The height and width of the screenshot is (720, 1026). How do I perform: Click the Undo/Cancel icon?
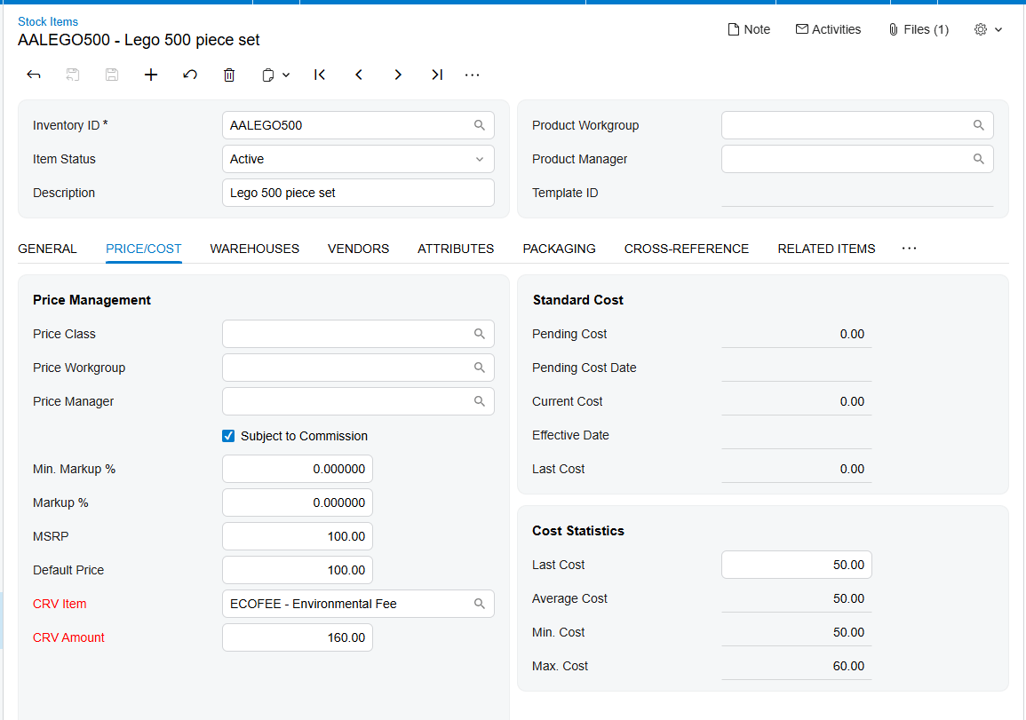point(190,75)
